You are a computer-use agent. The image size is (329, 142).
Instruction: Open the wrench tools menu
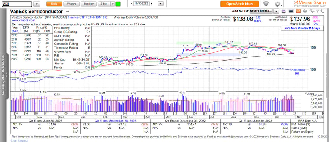[x=312, y=11]
